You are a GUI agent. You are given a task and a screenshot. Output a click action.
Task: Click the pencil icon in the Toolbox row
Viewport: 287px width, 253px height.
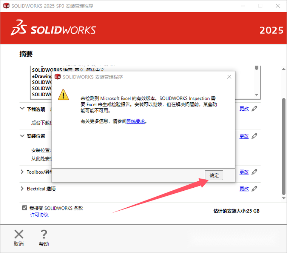[255, 172]
